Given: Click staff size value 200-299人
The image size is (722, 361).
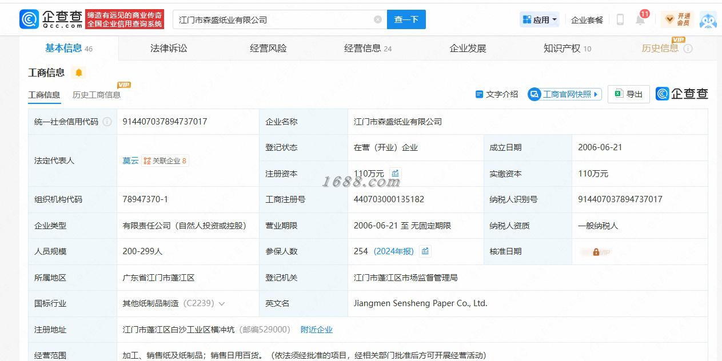Looking at the screenshot, I should (142, 251).
